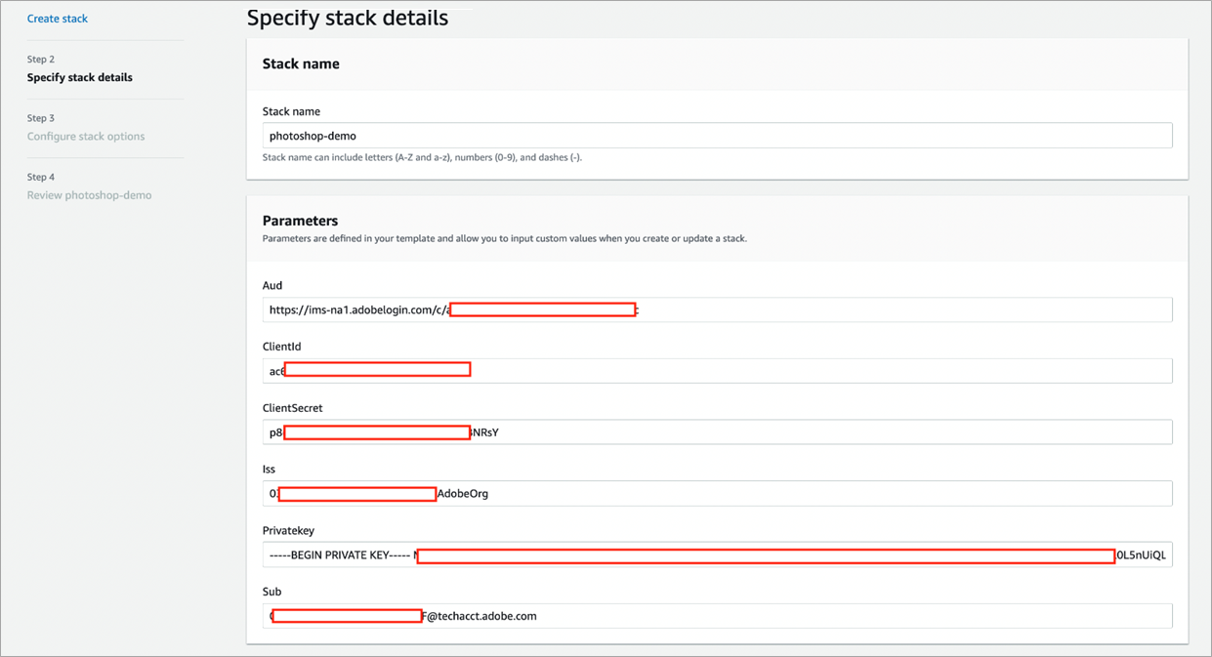The height and width of the screenshot is (657, 1212).
Task: Click the Stack name input field
Action: [x=717, y=136]
